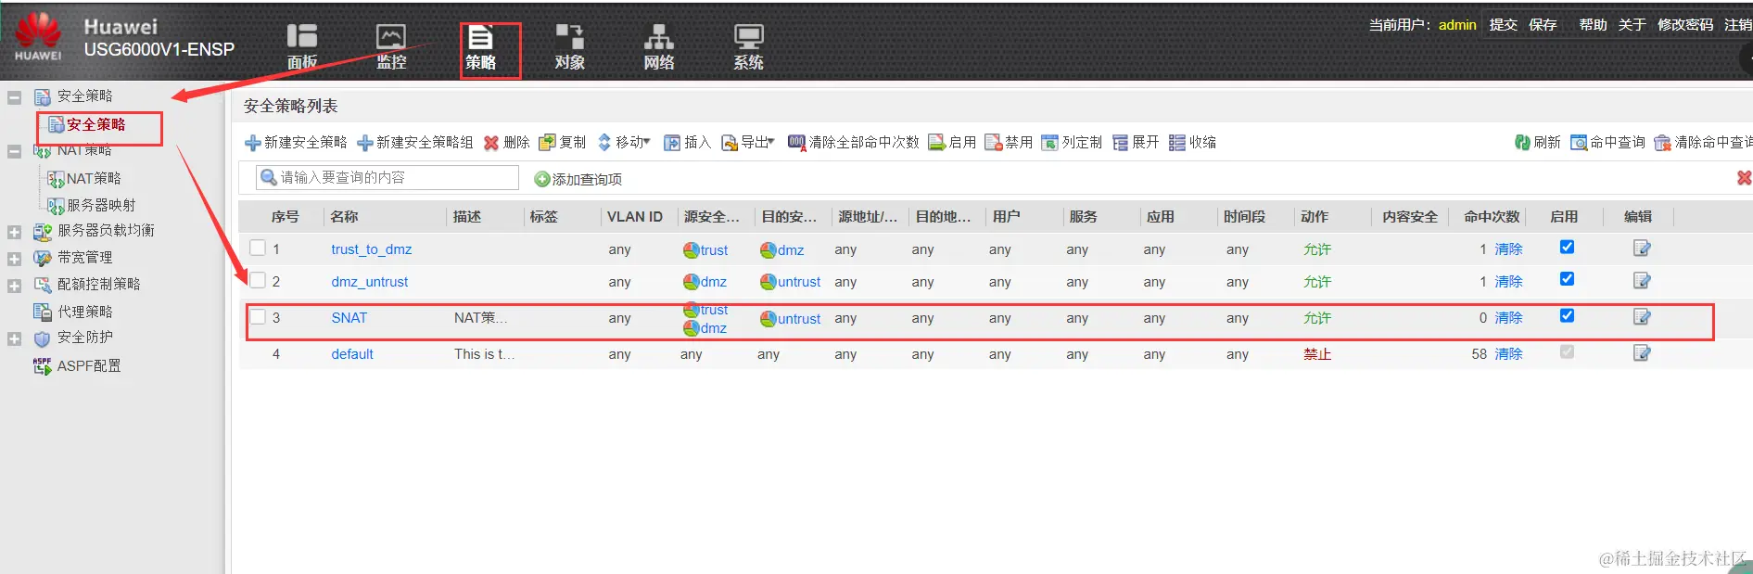Click the search query input field
This screenshot has width=1753, height=574.
[x=387, y=177]
